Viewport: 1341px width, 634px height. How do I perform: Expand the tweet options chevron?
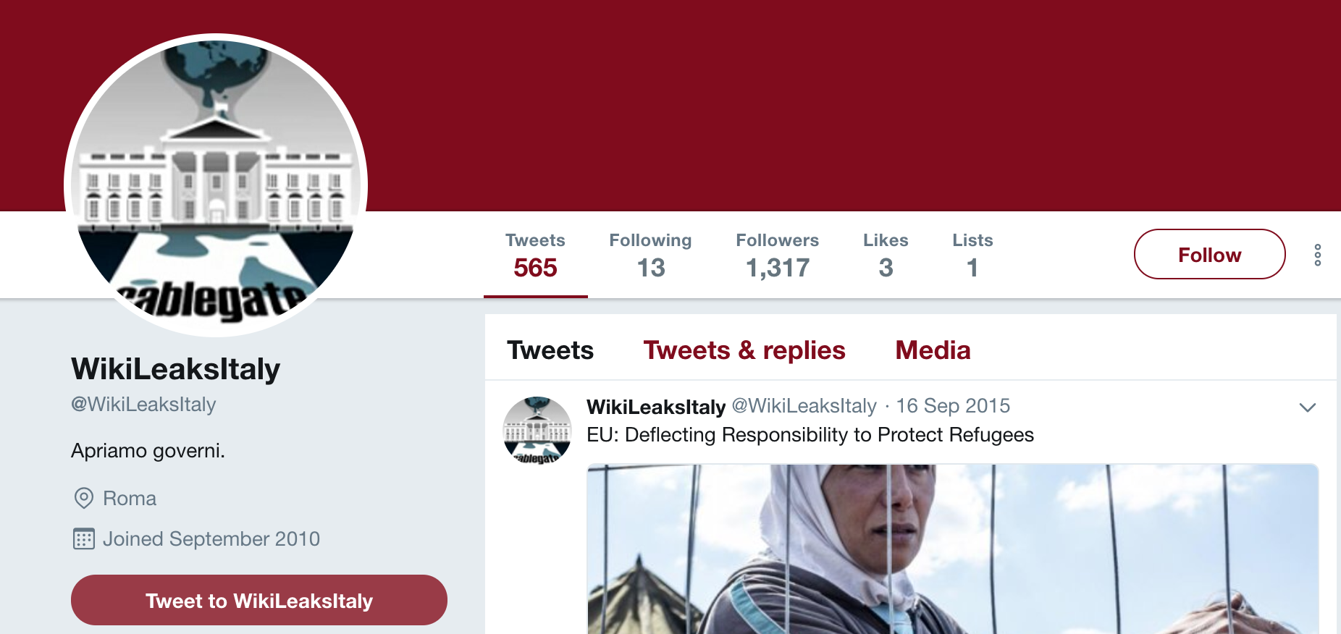(x=1307, y=407)
